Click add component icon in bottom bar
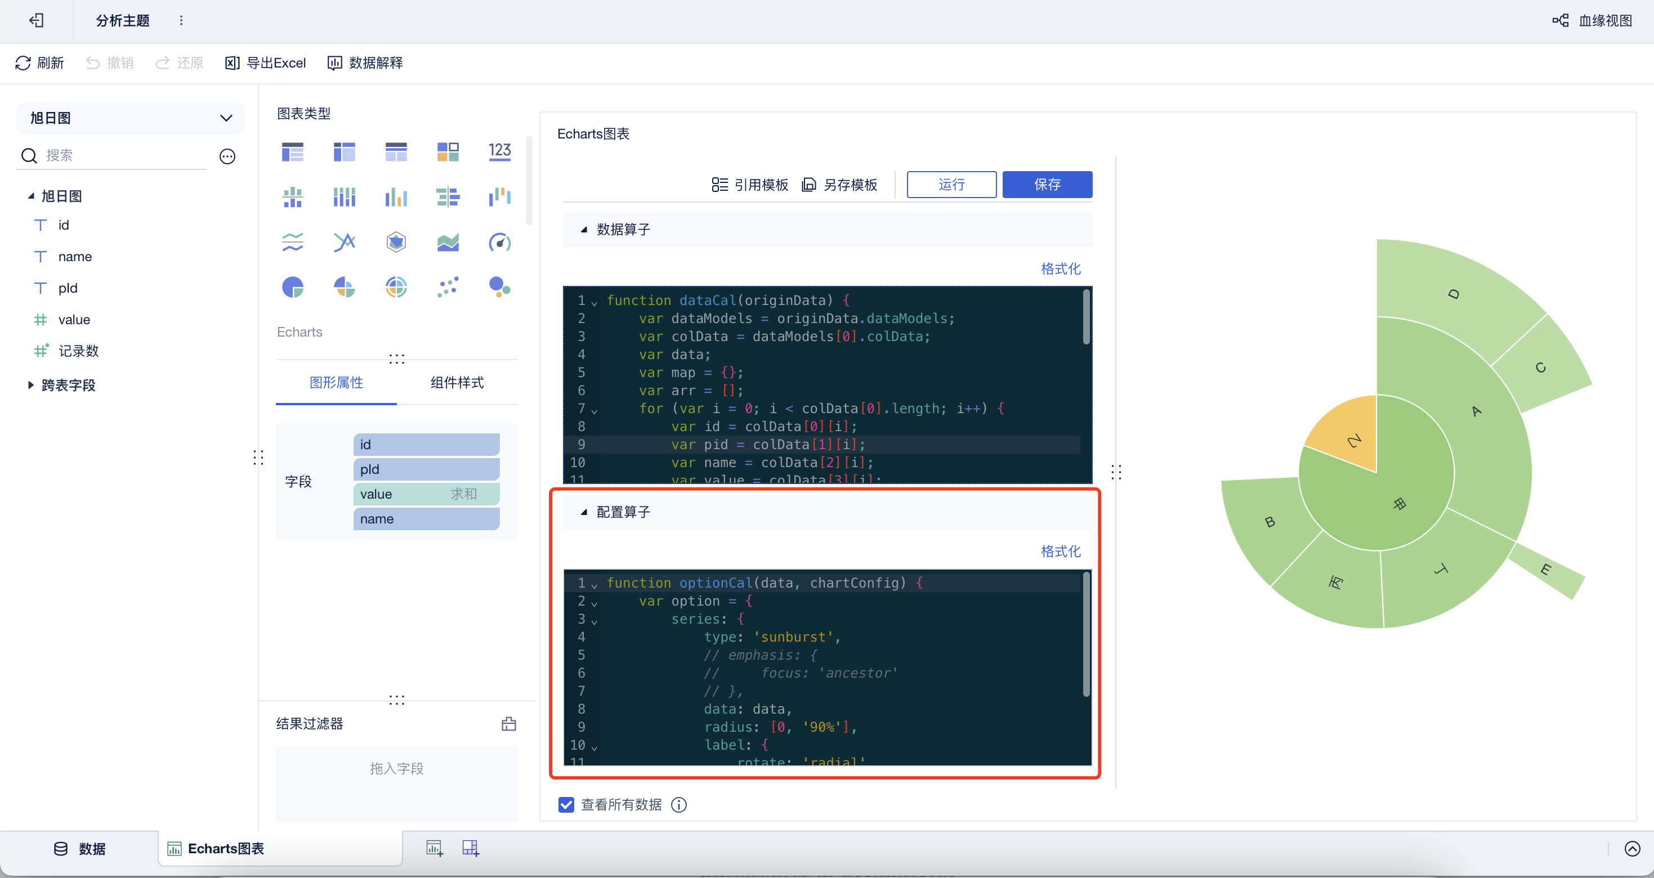 (x=435, y=849)
